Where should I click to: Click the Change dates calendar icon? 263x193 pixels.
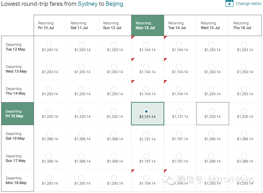(229, 3)
